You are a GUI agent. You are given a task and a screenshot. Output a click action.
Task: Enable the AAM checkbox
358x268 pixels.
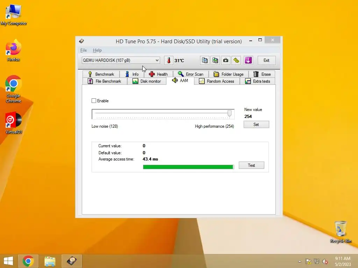click(x=94, y=101)
